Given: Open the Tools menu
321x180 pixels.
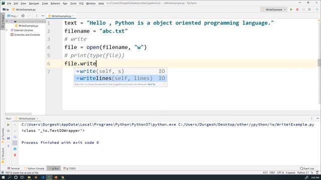Looking at the screenshot, I should pos(73,3).
